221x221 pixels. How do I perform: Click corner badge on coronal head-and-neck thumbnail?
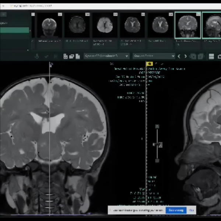60,14
